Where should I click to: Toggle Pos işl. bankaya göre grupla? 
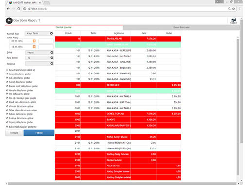tap(7, 98)
